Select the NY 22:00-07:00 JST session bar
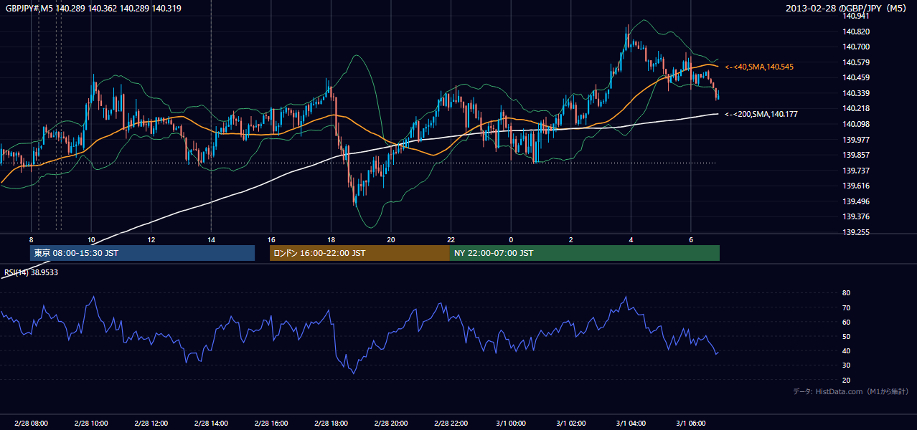917x430 pixels. tap(585, 253)
